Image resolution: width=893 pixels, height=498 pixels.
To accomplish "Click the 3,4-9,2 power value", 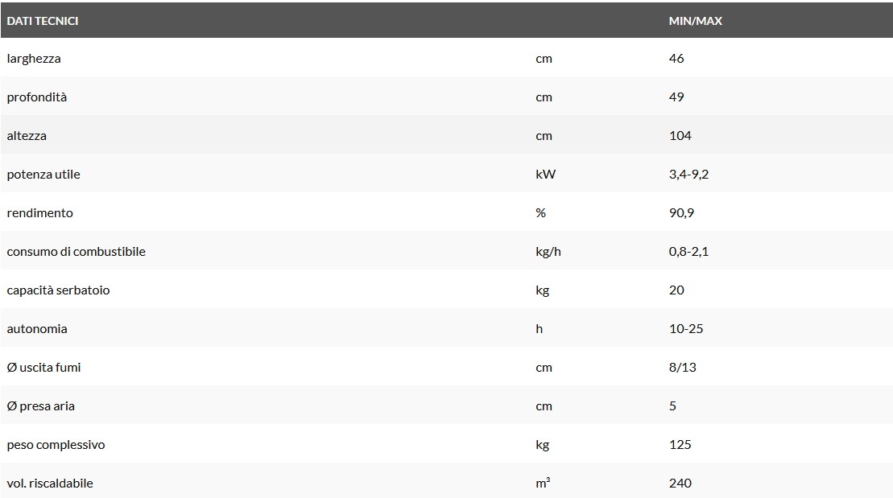I will 688,175.
